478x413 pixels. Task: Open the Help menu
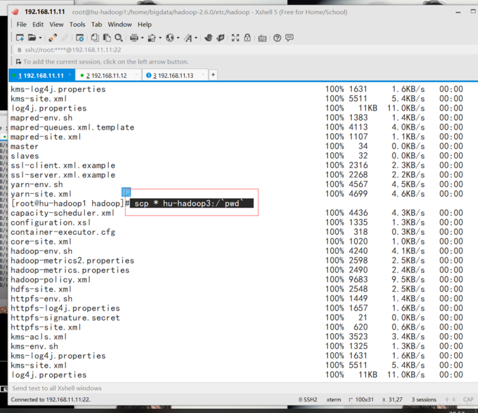tap(145, 25)
